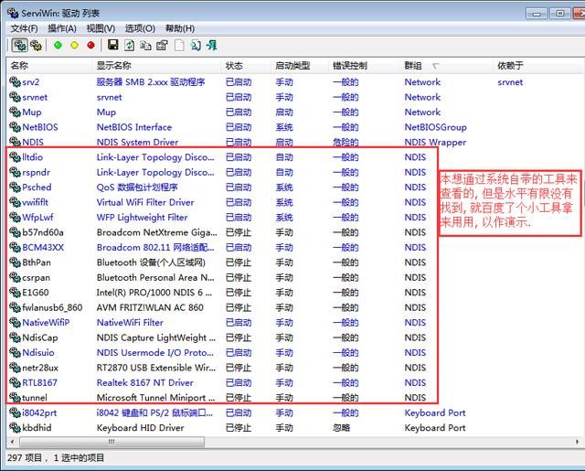Click the gear icon beside i8042prt

point(15,412)
